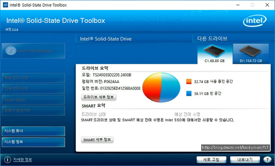
Task: Close the Toolbox window
Action: pos(267,5)
